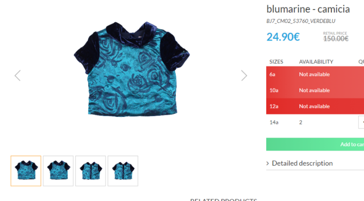Click the product code BJ7_CM02_53760_VERDEBLU
This screenshot has width=364, height=201.
[301, 21]
